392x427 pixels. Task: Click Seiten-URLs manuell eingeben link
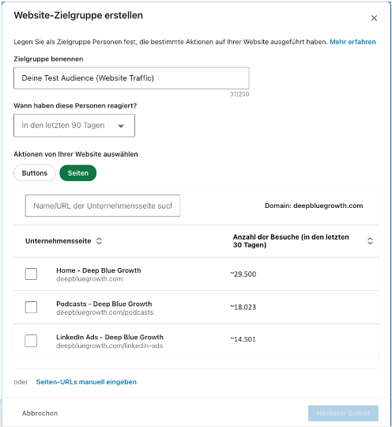click(86, 382)
